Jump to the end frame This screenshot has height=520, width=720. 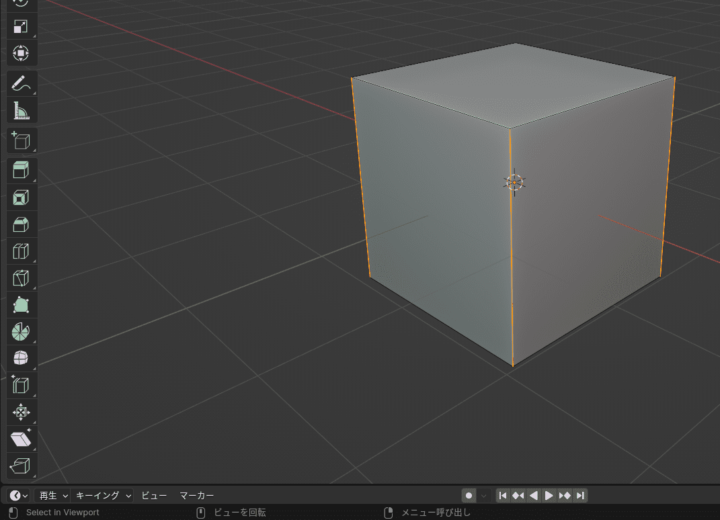tap(580, 495)
